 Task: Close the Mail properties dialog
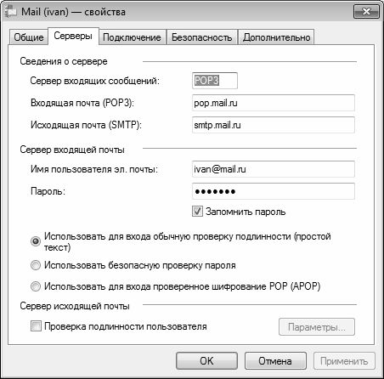(x=366, y=12)
